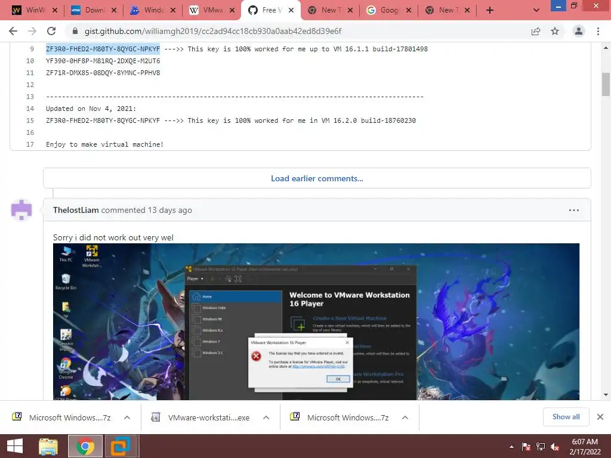Click key text ZF71R-DMX85-08DQY-8YMNC-PPHV8

click(103, 73)
